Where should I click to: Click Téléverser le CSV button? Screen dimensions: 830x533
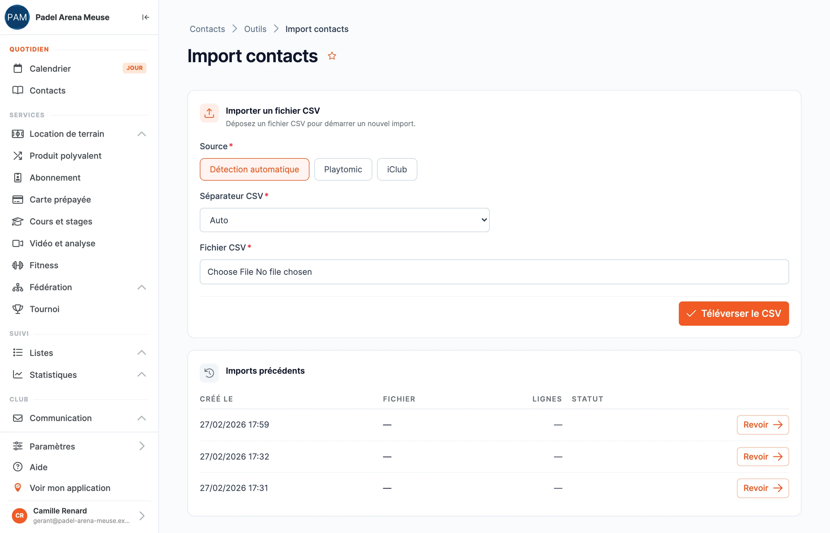[x=734, y=313]
